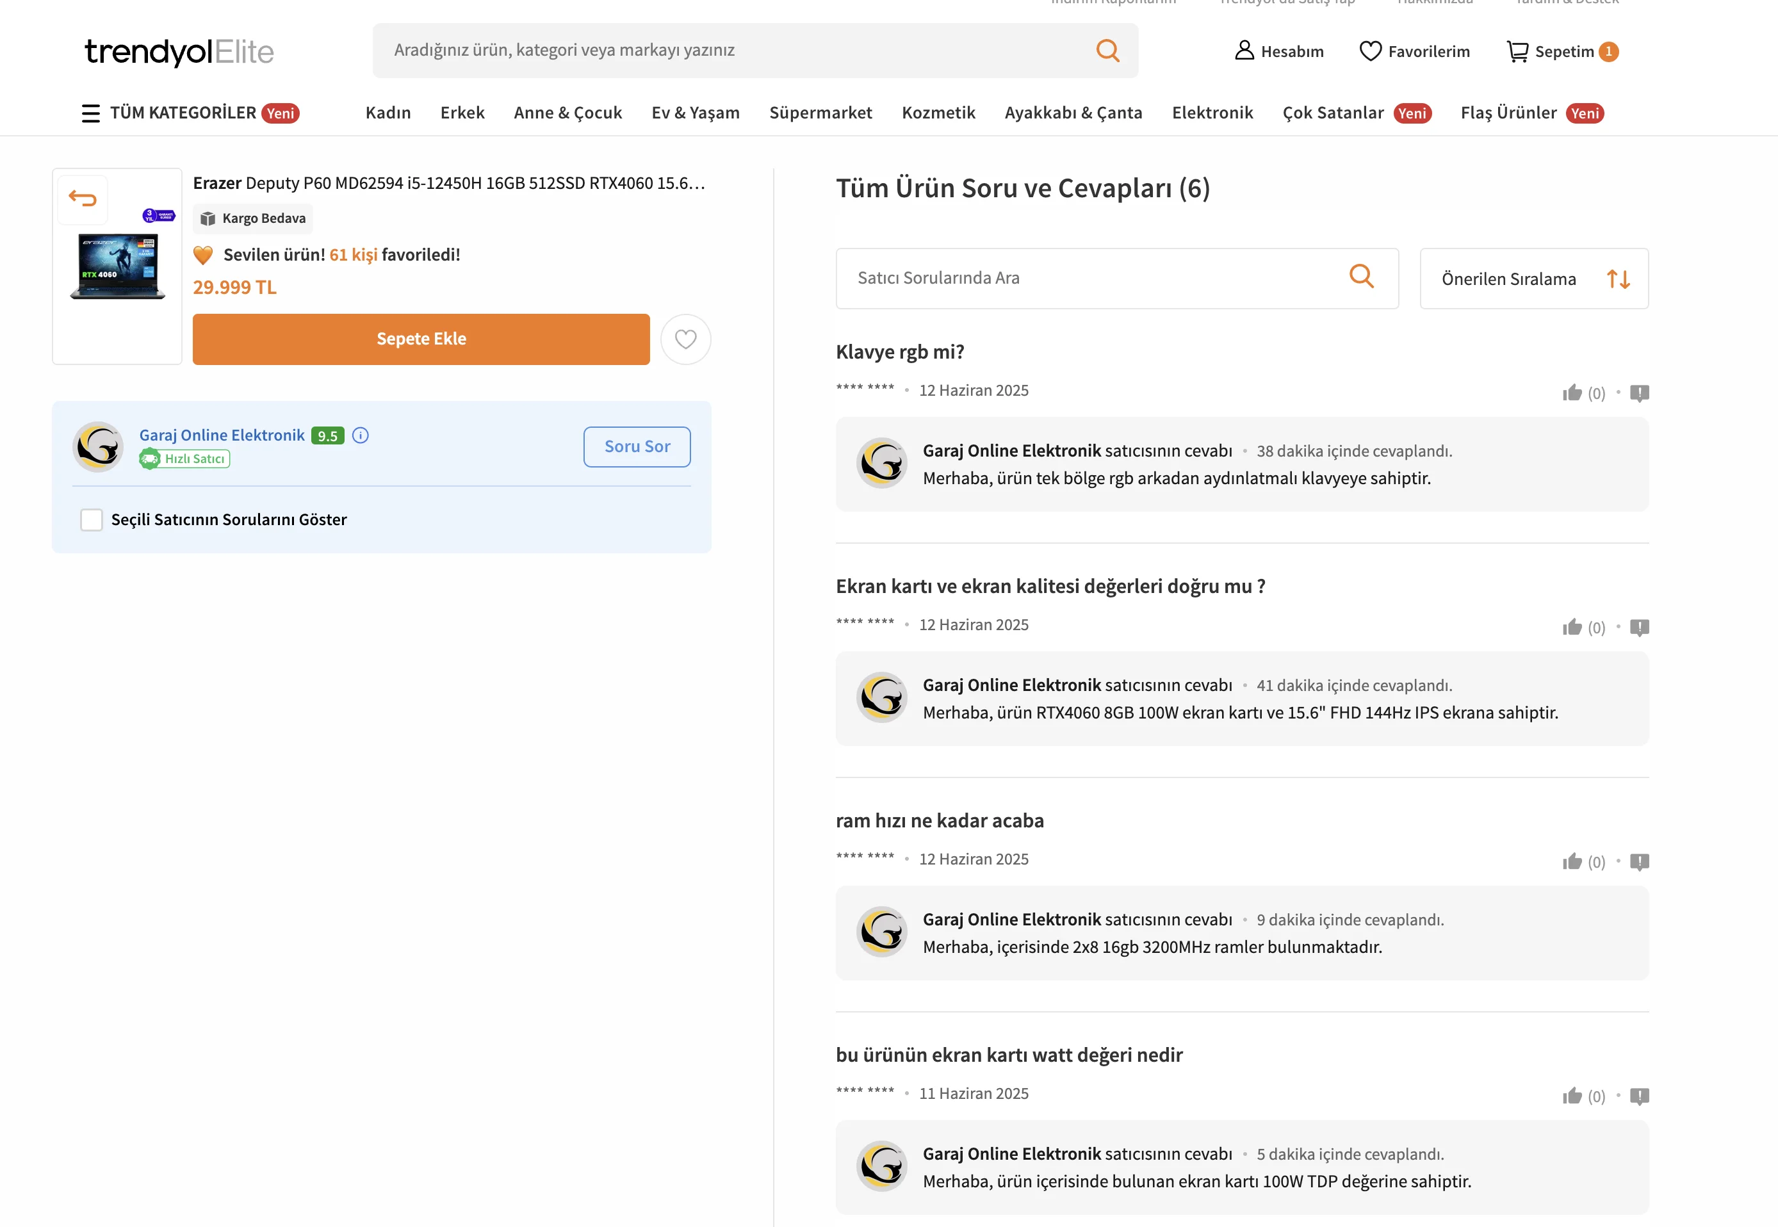Image resolution: width=1778 pixels, height=1227 pixels.
Task: Click 'Satıcı Sorularında Ara' input field
Action: [x=1091, y=279]
